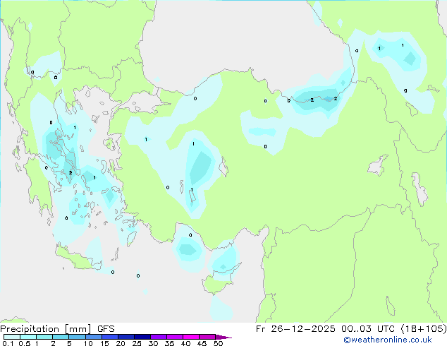The height and width of the screenshot is (346, 447).
Task: Click the legend label '25'
Action: 137,343
